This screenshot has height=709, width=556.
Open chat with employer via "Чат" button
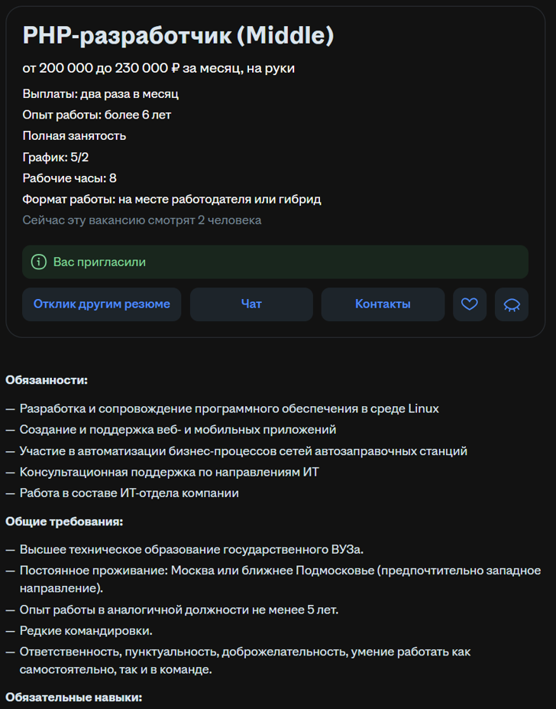tap(251, 304)
